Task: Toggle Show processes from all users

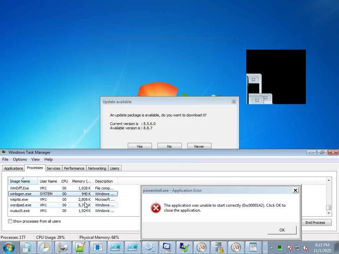Action: pyautogui.click(x=10, y=221)
